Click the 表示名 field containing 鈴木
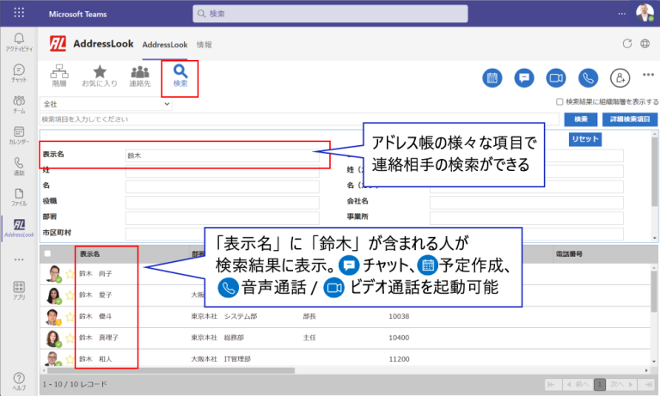This screenshot has width=660, height=396. (x=222, y=155)
